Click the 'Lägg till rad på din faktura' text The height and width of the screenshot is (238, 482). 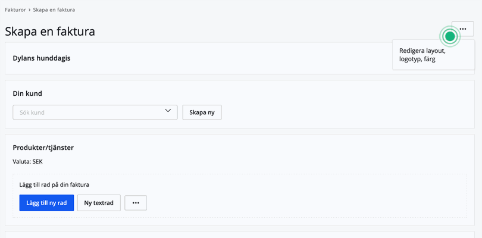[x=54, y=185]
